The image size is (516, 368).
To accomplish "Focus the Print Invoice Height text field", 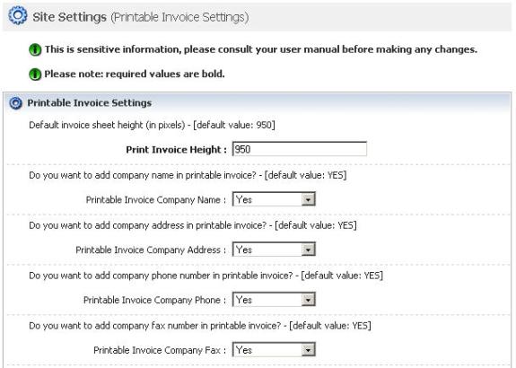I will tap(300, 149).
